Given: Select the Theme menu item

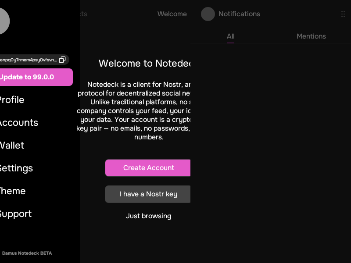Looking at the screenshot, I should pos(12,191).
